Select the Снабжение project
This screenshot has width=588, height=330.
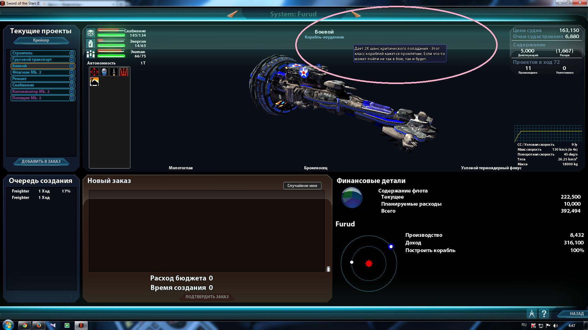click(x=43, y=85)
